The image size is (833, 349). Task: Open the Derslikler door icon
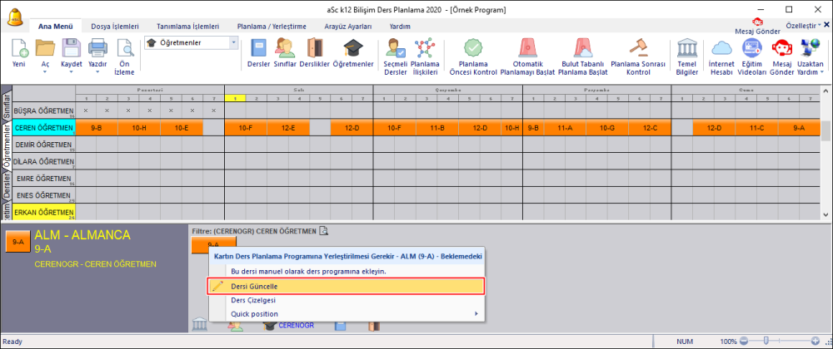pyautogui.click(x=315, y=48)
